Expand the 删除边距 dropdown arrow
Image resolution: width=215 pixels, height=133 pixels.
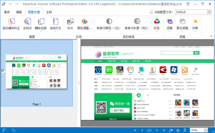41,31
